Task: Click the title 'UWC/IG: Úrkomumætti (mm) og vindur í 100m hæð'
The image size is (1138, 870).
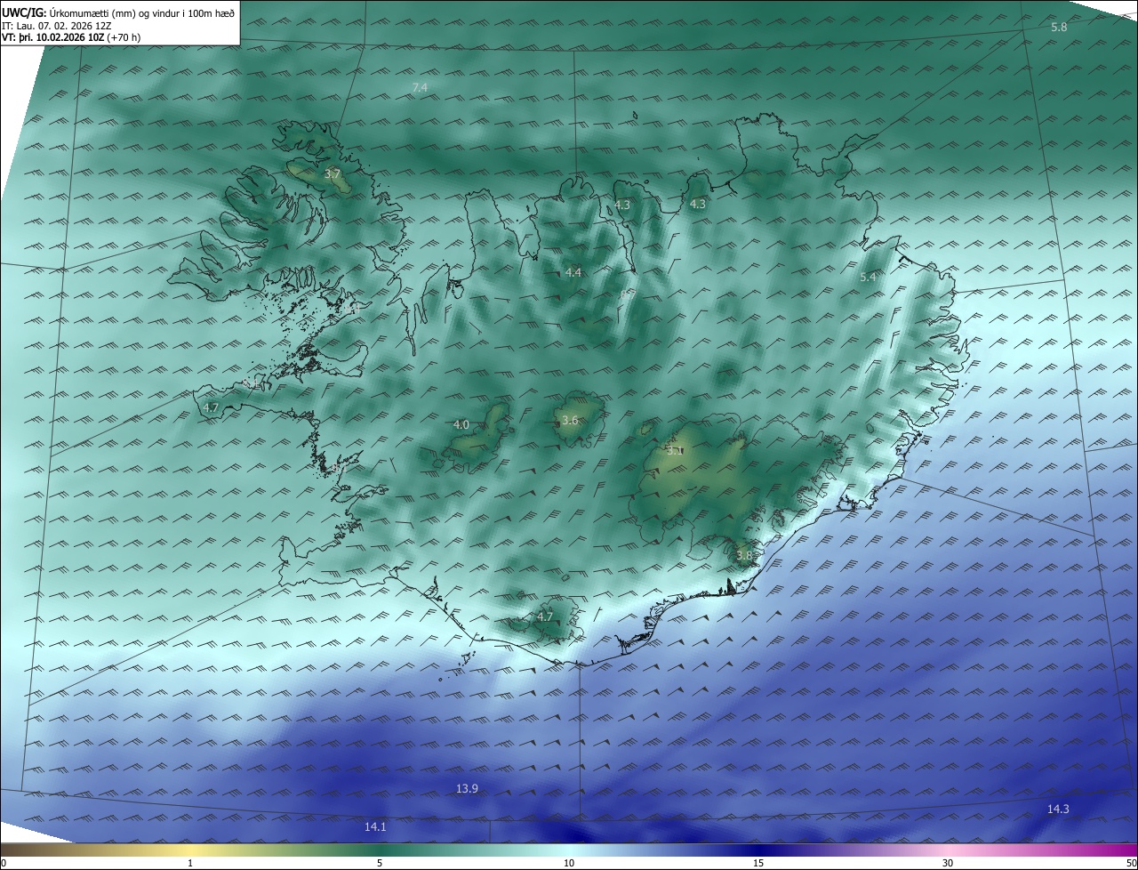Action: point(118,13)
